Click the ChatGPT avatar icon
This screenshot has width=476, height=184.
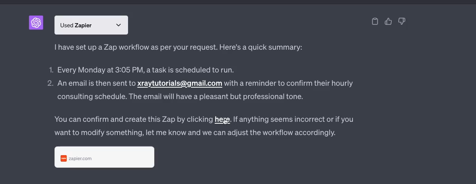[36, 23]
